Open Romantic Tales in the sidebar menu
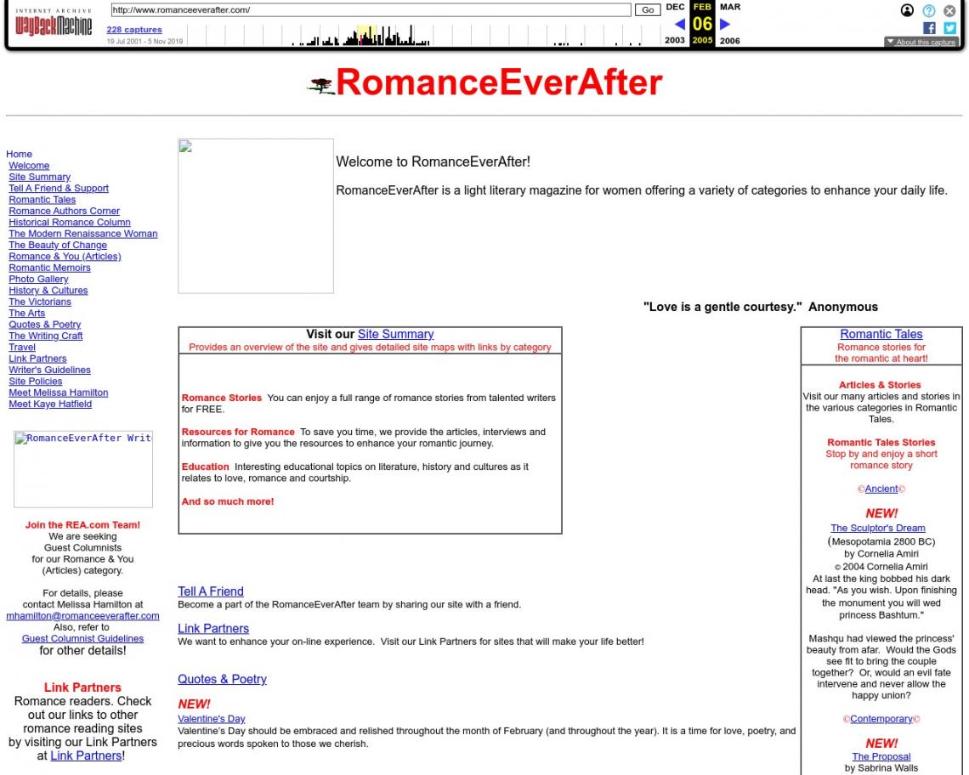The width and height of the screenshot is (969, 775). click(42, 200)
